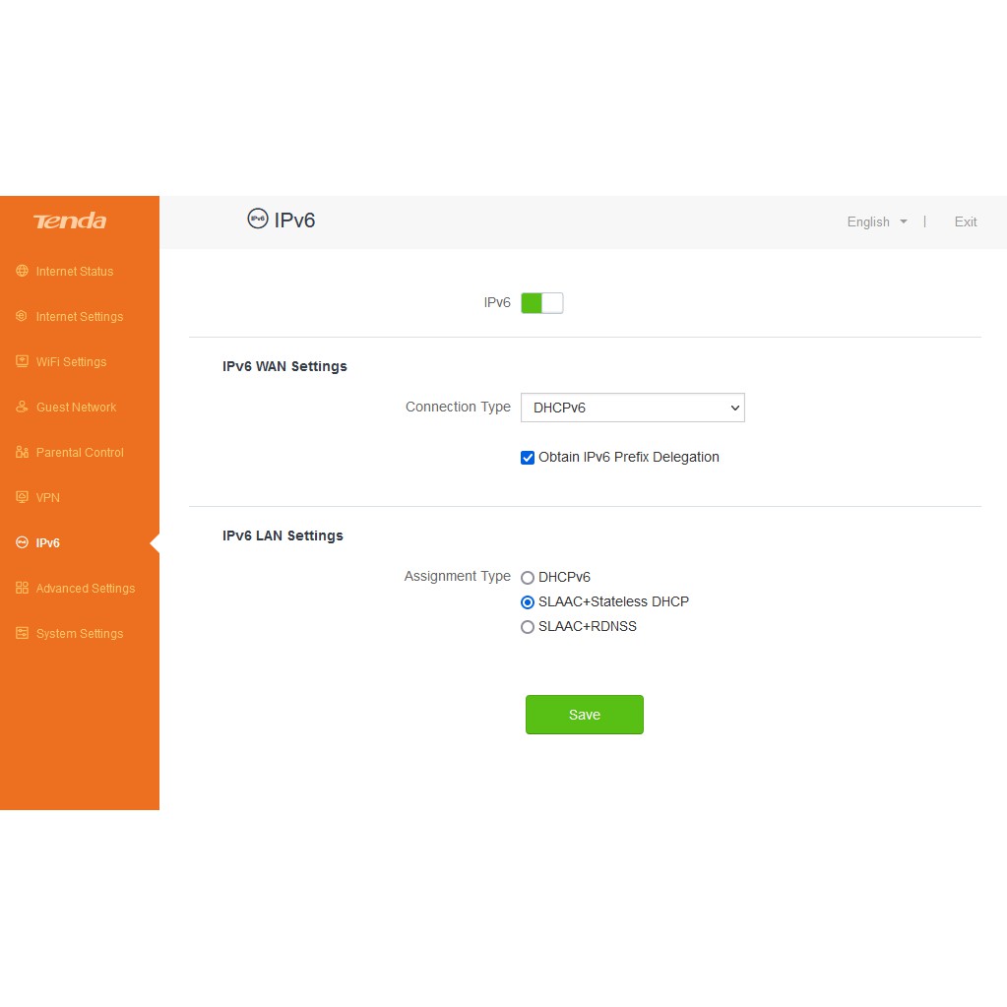Click the Internet Settings gear icon
1007x1007 pixels.
22,316
